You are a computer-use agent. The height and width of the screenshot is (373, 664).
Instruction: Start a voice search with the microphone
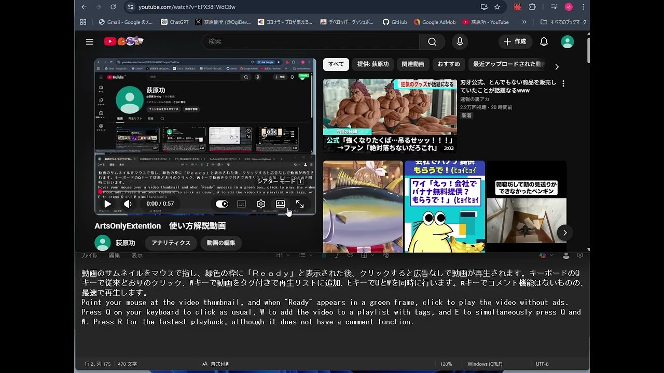click(x=460, y=41)
